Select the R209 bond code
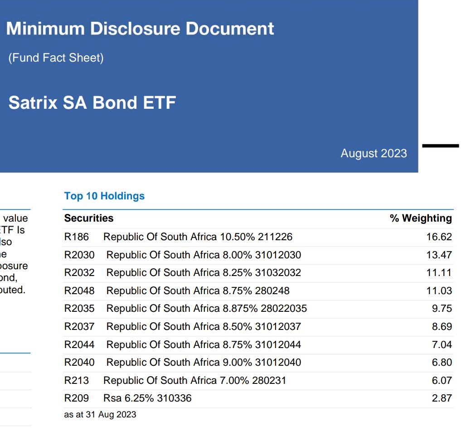 76,398
